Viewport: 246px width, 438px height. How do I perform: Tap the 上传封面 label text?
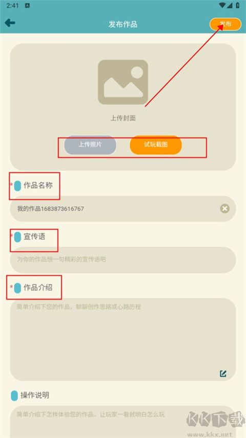(123, 118)
